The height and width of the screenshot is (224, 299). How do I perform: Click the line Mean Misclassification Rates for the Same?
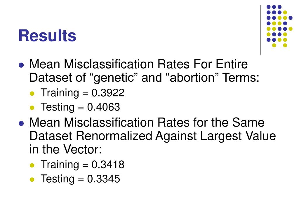[147, 122]
